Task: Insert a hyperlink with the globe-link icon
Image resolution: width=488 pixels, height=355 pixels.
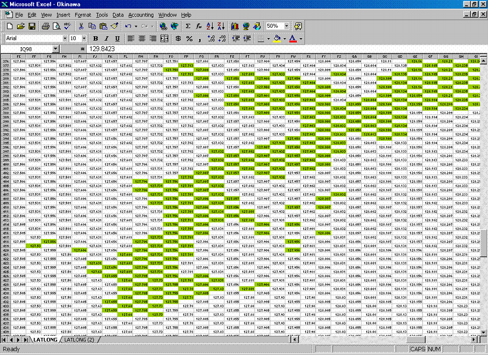Action: point(163,26)
